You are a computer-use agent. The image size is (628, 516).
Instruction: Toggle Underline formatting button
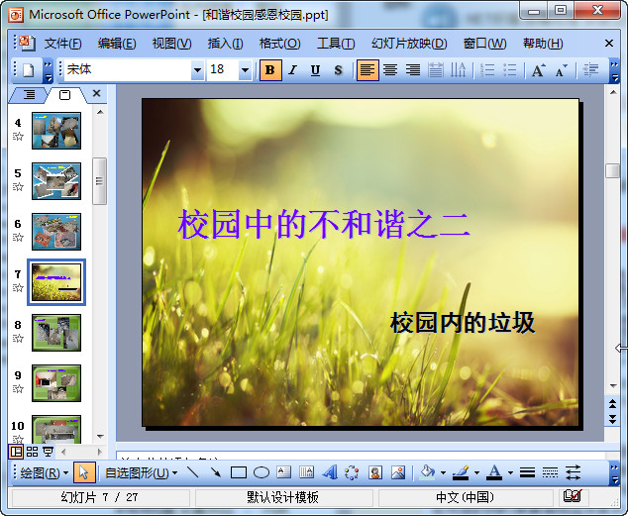click(x=316, y=70)
